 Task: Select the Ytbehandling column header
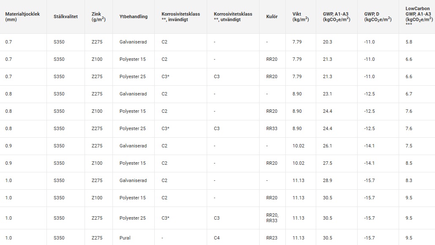[x=134, y=16]
